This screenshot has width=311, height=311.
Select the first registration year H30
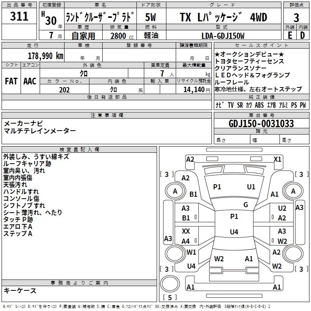tap(50, 18)
